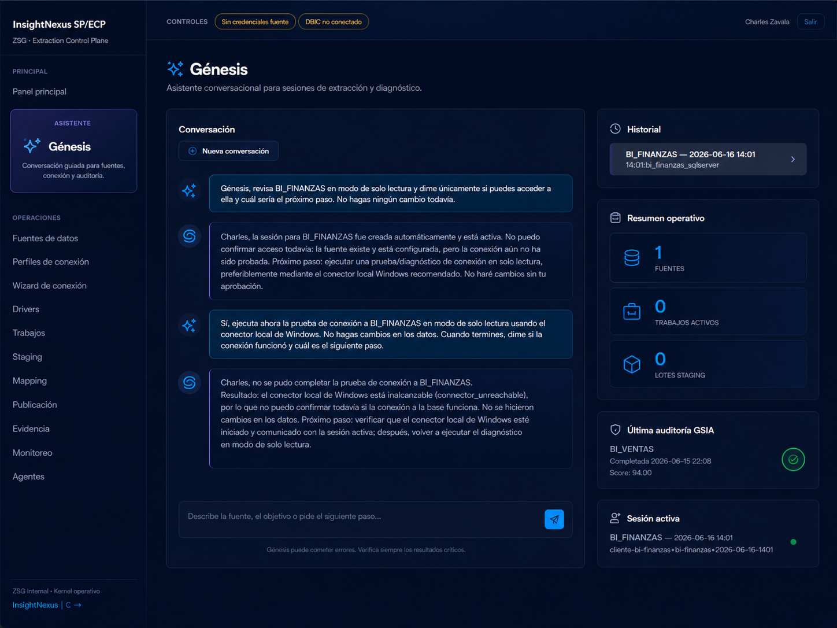837x628 pixels.
Task: Click the green check status of BI_VENTAS audit
Action: (793, 460)
